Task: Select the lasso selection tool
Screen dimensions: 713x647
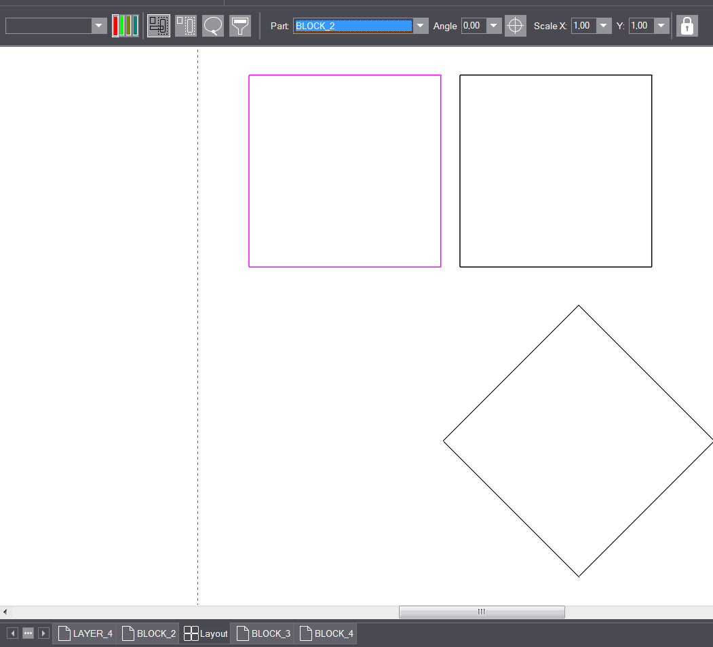Action: [213, 26]
